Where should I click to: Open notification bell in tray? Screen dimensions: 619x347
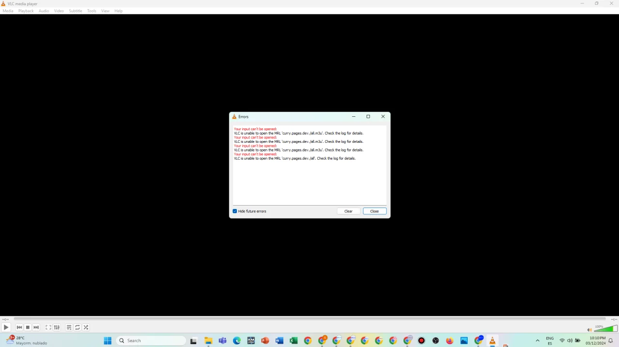611,341
